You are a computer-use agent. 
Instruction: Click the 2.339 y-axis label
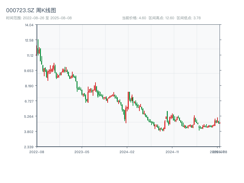click(x=29, y=147)
